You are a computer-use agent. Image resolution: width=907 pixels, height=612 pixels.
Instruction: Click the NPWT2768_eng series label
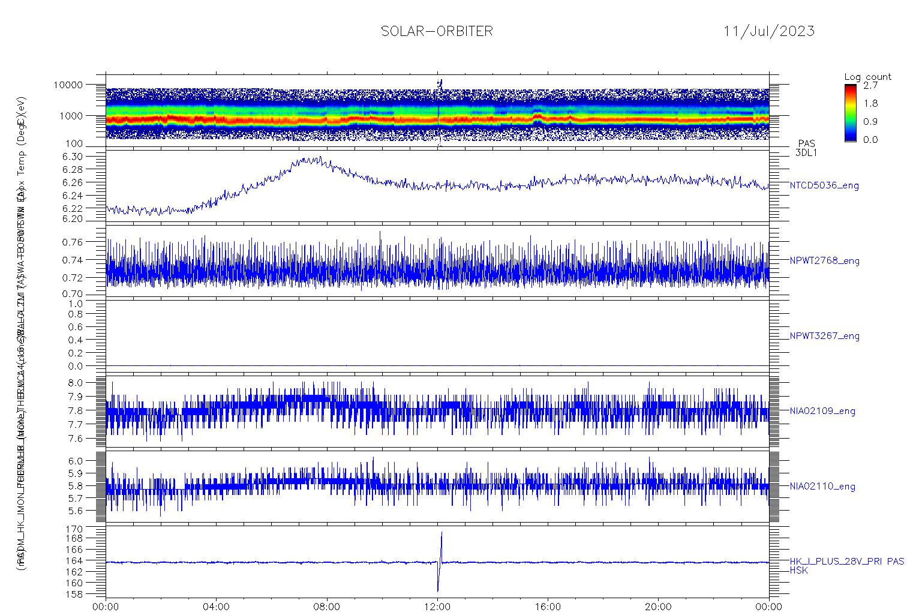point(824,261)
